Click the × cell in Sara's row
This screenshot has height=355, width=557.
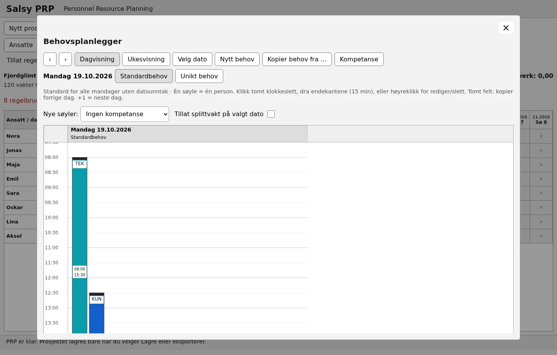tap(541, 193)
